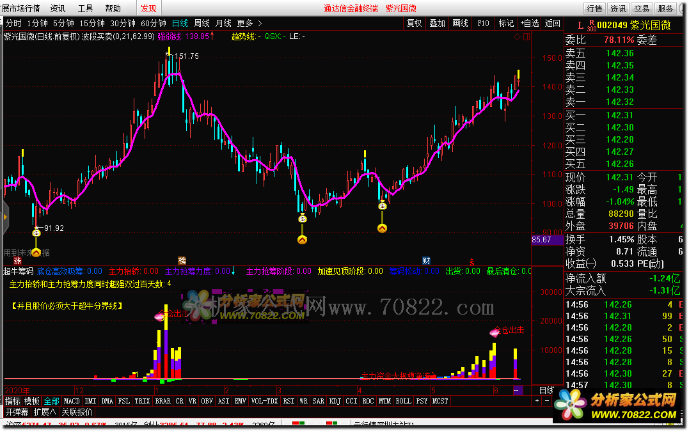Image resolution: width=689 pixels, height=431 pixels.
Task: Click the plus zoom button by indicator tabs
Action: pos(537,401)
